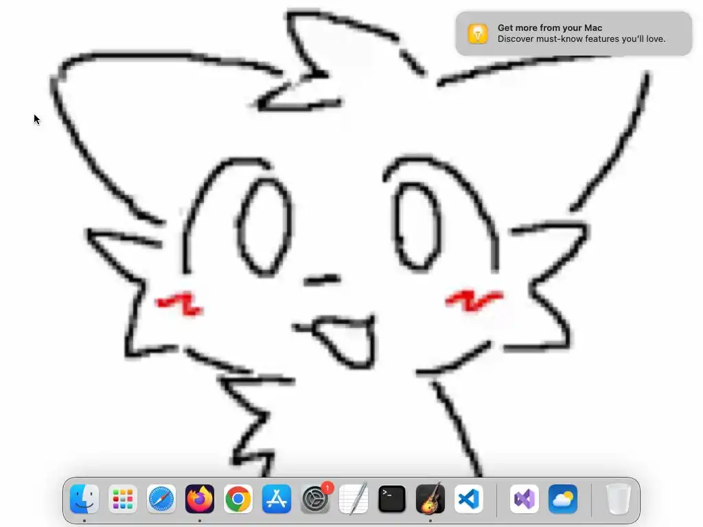Open the Trash in the dock

tap(619, 499)
